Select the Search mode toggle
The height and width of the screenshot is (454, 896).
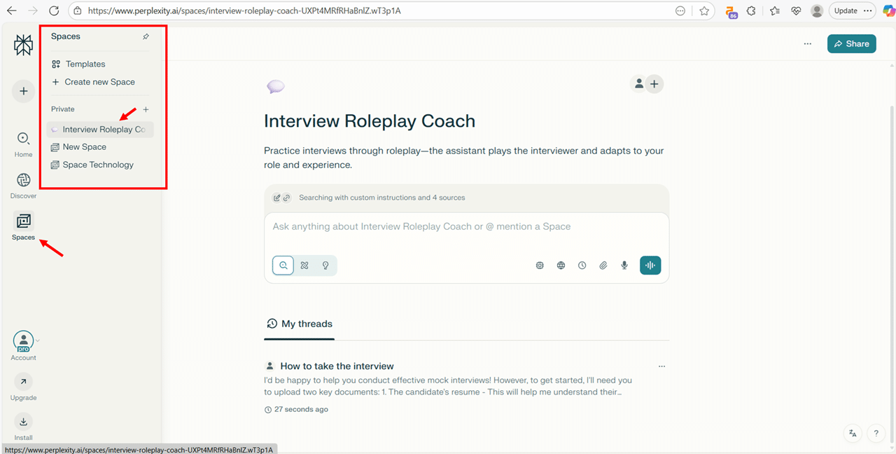[283, 266]
